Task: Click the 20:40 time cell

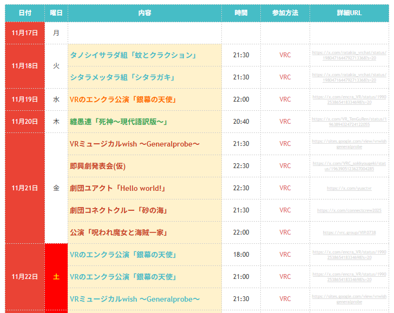Action: tap(241, 122)
